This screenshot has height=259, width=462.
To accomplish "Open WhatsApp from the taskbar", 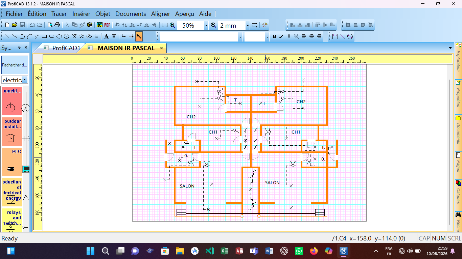I will click(x=299, y=251).
